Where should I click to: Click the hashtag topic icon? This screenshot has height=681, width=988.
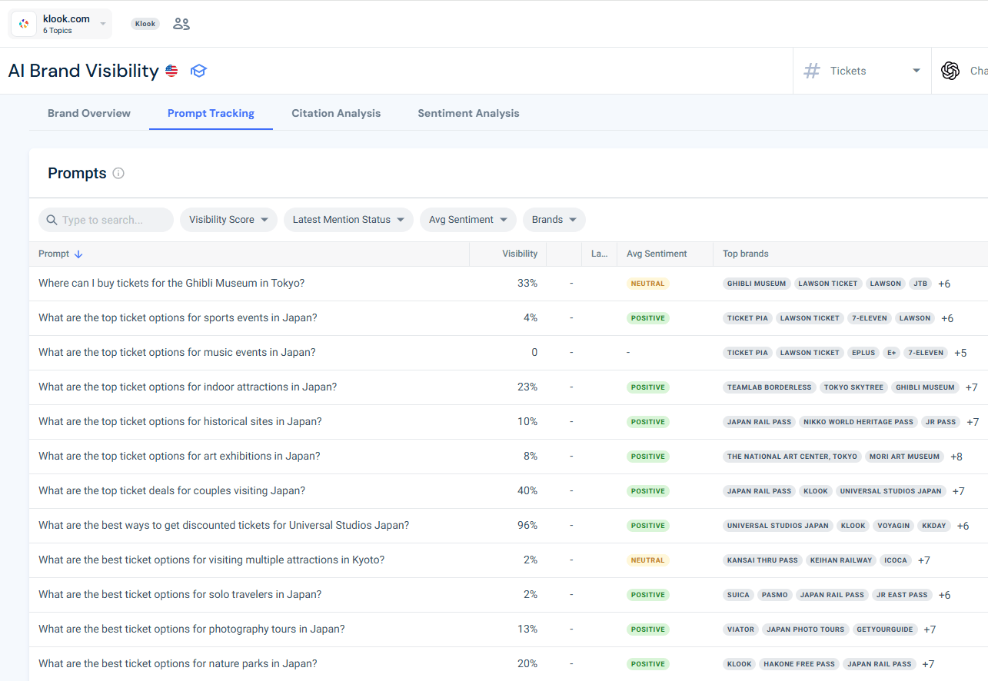tap(812, 71)
